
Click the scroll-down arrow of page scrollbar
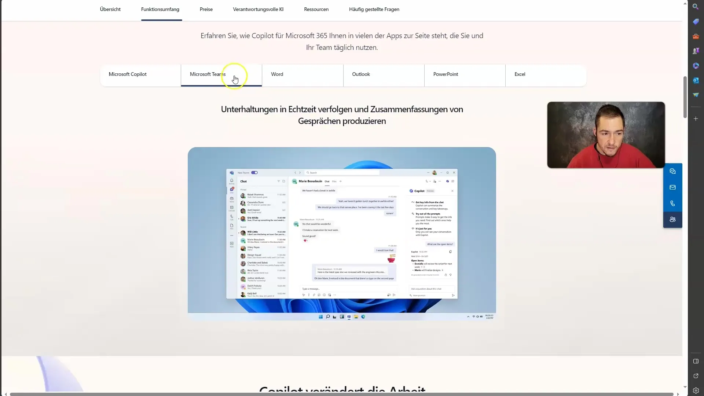coord(685,387)
